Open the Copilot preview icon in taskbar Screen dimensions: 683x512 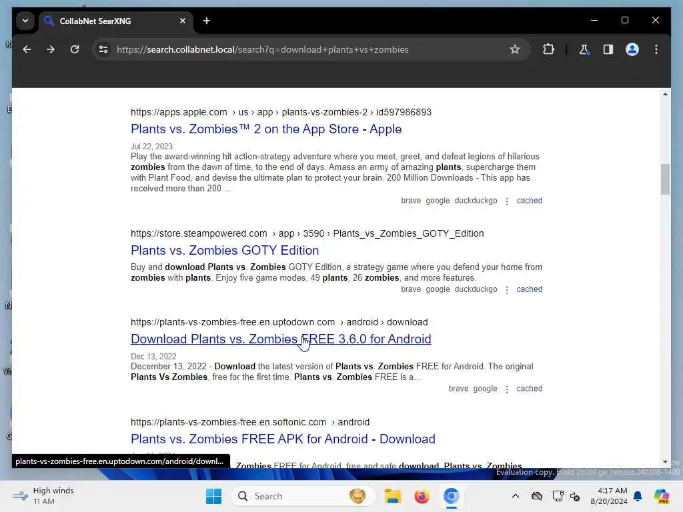(x=662, y=496)
